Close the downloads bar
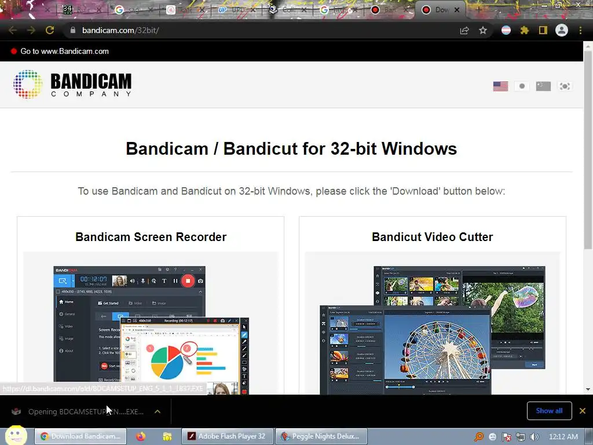 click(583, 411)
